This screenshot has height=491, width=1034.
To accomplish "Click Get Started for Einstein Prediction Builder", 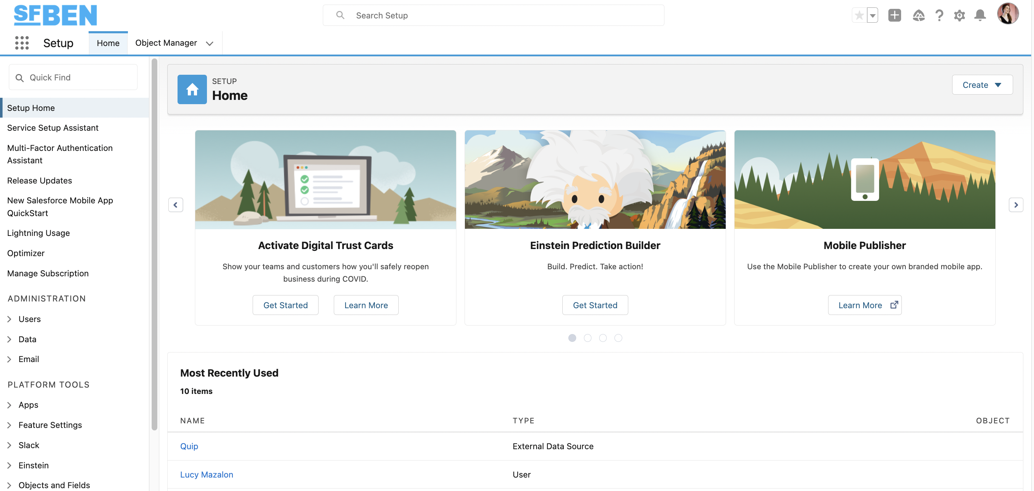I will coord(595,305).
